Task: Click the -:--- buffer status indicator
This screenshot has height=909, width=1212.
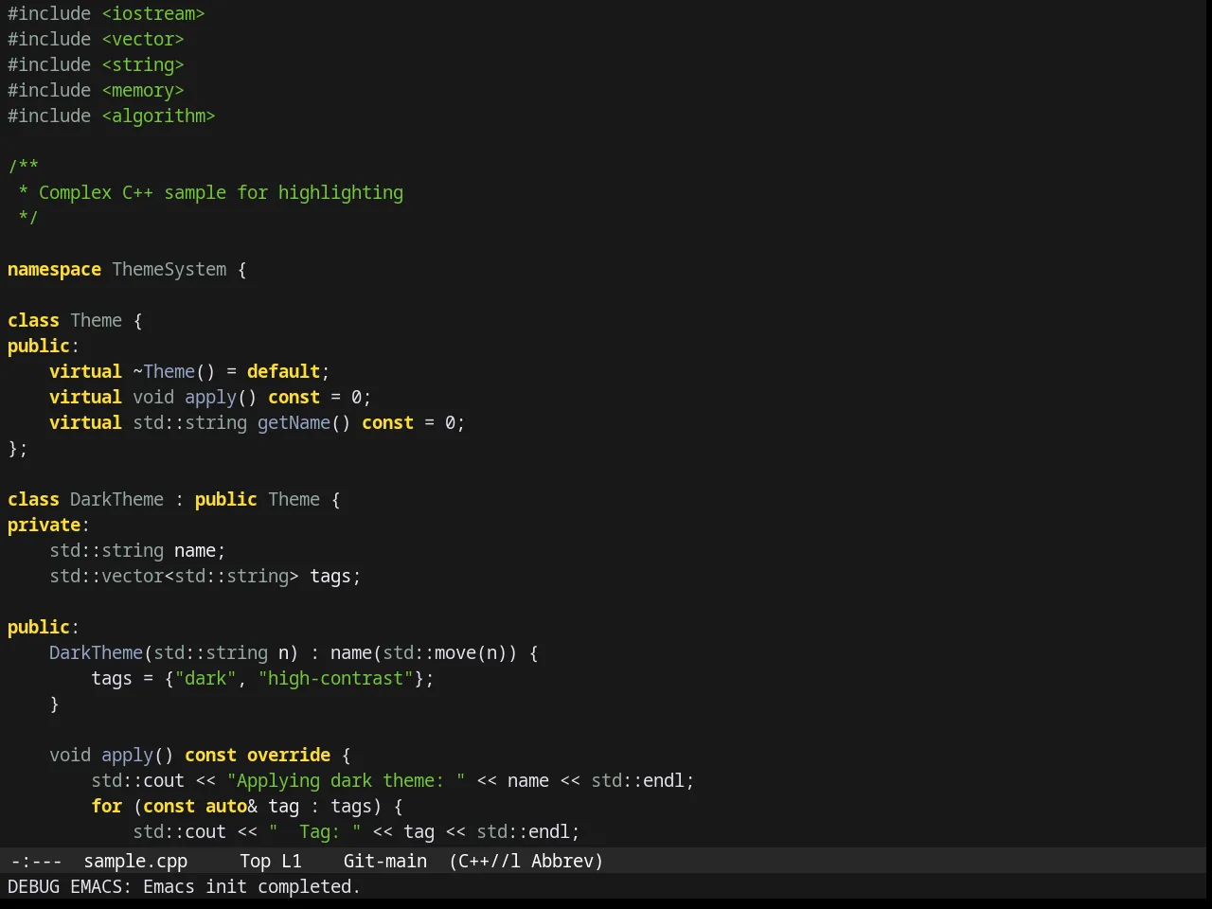Action: click(36, 861)
